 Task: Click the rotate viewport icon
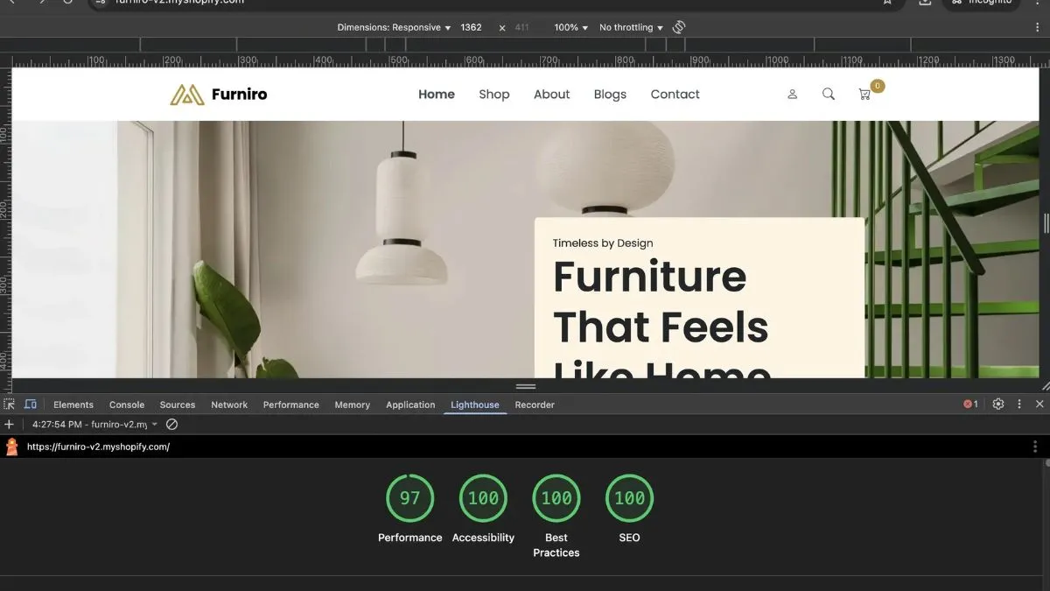[678, 27]
